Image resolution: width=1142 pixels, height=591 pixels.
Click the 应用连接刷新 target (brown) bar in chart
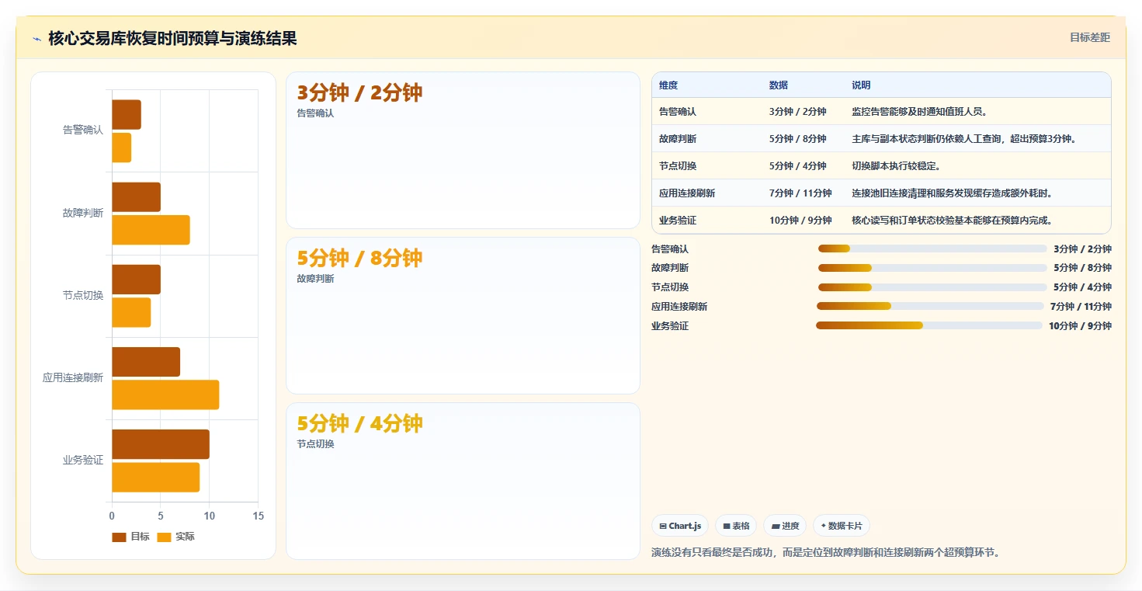coord(146,362)
